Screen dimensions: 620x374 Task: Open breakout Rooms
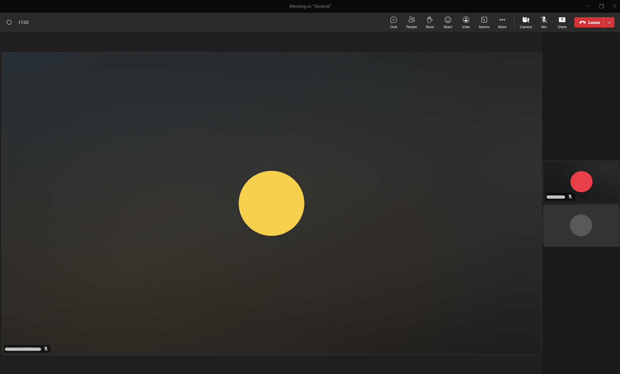(x=484, y=22)
